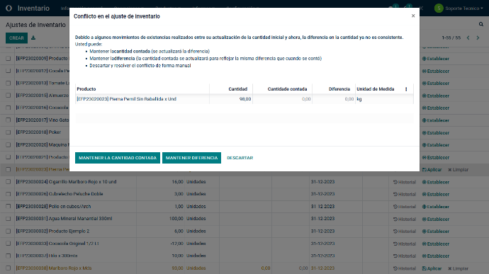This screenshot has height=274, width=489.
Task: Click Establecer for Cigarrillo Marlboro Rojo row
Action: click(x=436, y=182)
